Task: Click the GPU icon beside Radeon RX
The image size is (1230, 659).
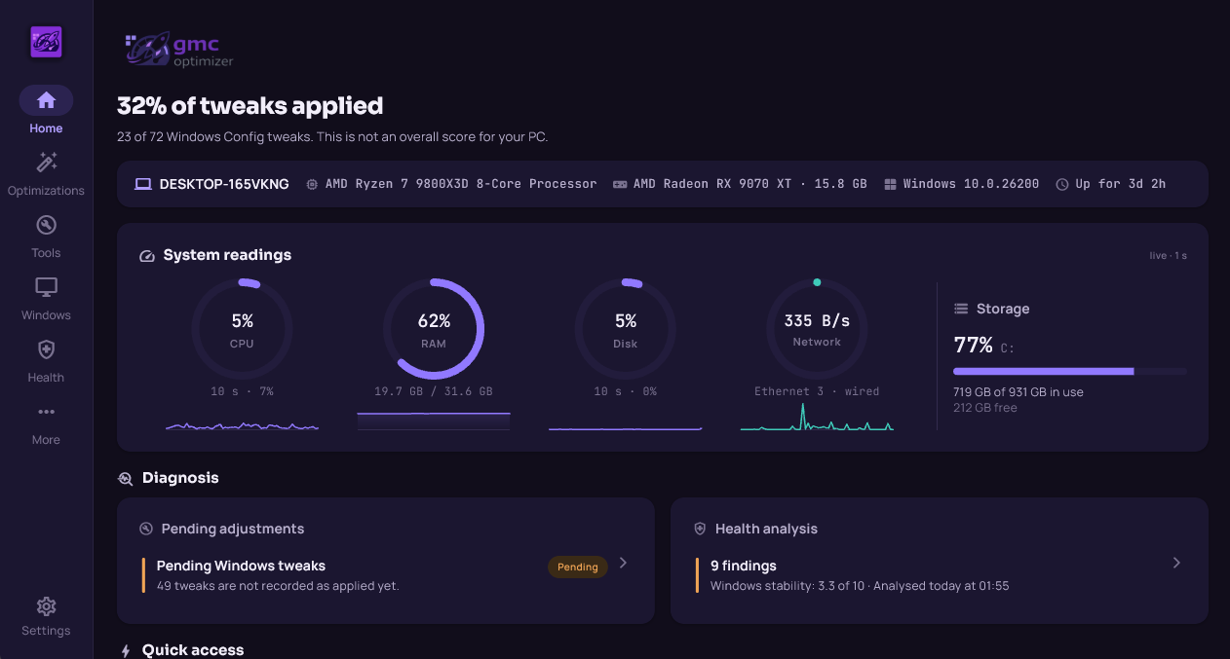Action: pyautogui.click(x=620, y=184)
